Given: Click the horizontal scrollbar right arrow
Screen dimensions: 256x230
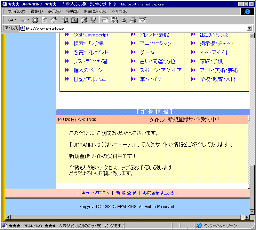Looking at the screenshot, I should [x=247, y=217].
